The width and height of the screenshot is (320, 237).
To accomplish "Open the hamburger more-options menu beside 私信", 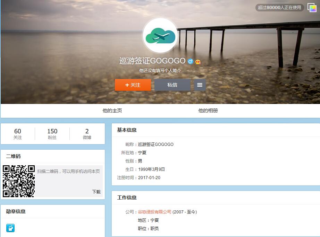I will click(200, 85).
